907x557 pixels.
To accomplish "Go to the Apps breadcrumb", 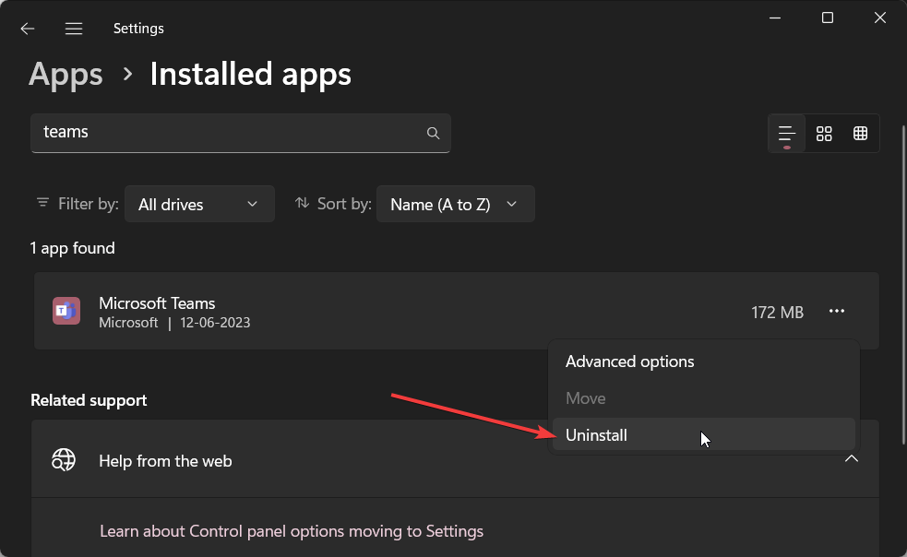I will [66, 75].
